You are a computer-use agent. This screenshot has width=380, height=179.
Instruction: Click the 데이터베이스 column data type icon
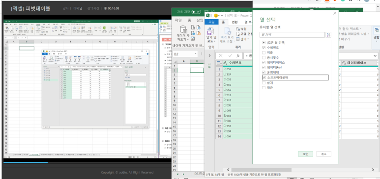pyautogui.click(x=344, y=63)
